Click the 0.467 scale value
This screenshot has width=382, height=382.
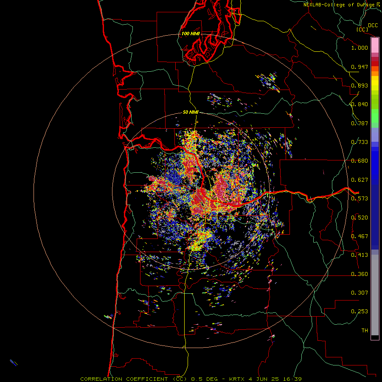[360, 236]
